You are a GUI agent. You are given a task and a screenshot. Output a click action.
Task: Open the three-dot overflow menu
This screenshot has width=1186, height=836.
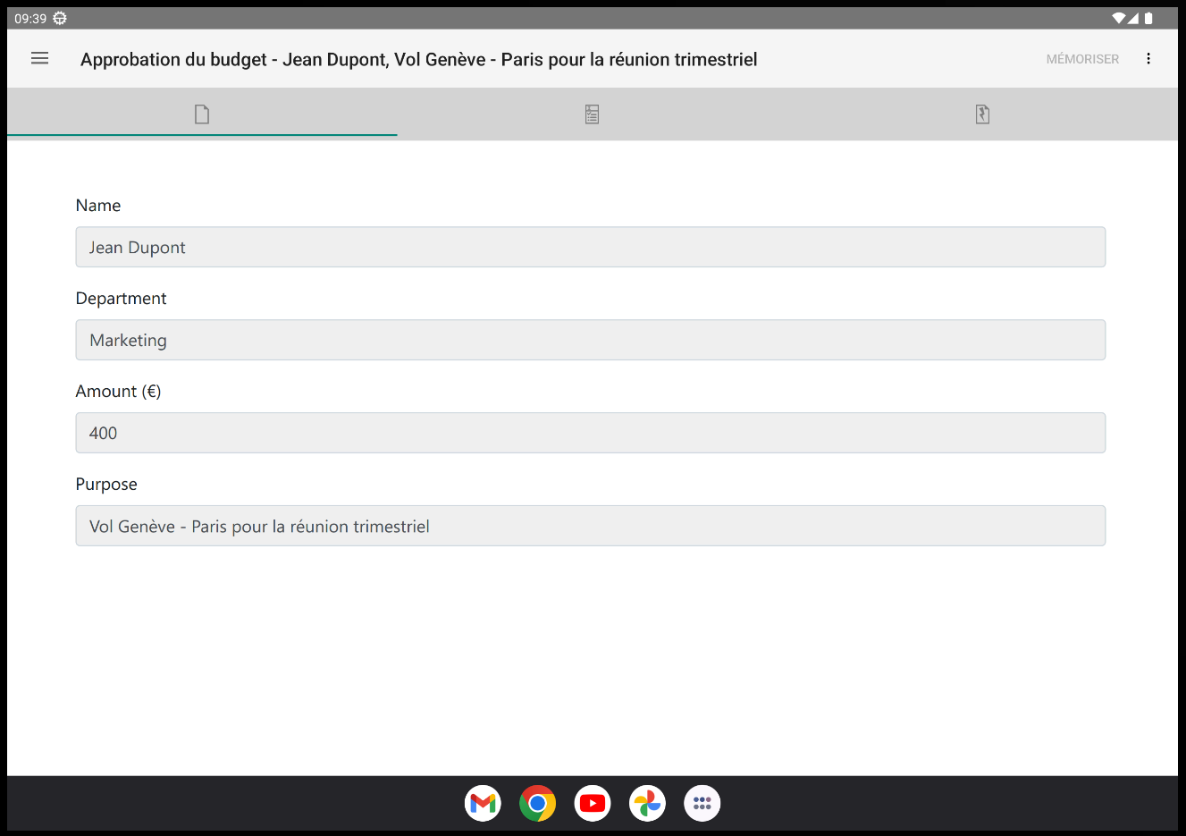[x=1148, y=59]
